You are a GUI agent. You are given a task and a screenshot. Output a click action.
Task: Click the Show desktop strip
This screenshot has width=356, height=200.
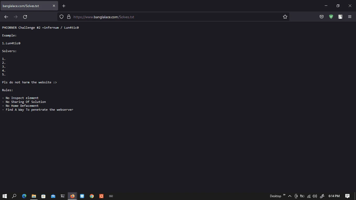355,196
